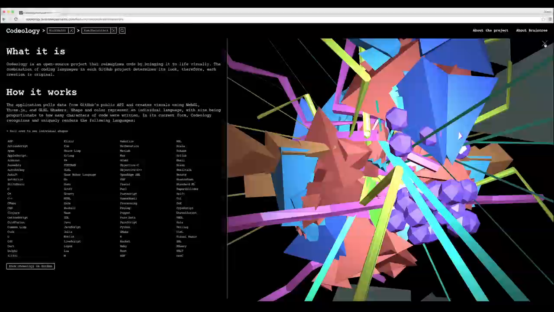The height and width of the screenshot is (312, 554).
Task: Click the 'JavaScript' language entry
Action: 72,227
